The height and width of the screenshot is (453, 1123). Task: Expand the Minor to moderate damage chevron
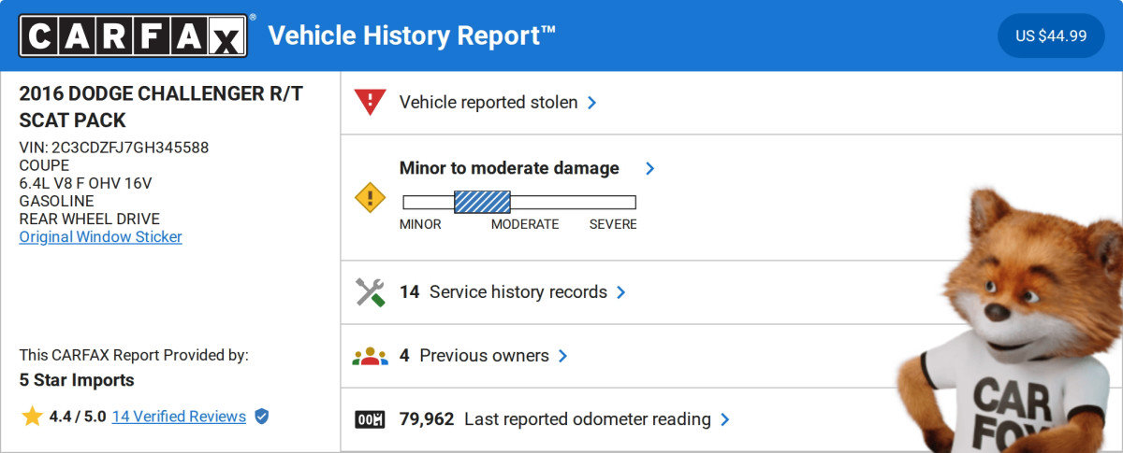click(x=650, y=168)
